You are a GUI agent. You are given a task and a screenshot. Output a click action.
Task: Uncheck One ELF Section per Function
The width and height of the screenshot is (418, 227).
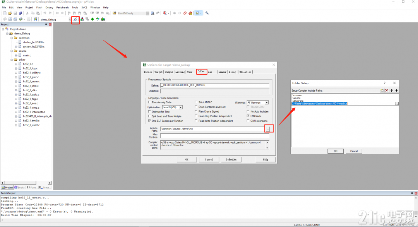[x=149, y=121]
